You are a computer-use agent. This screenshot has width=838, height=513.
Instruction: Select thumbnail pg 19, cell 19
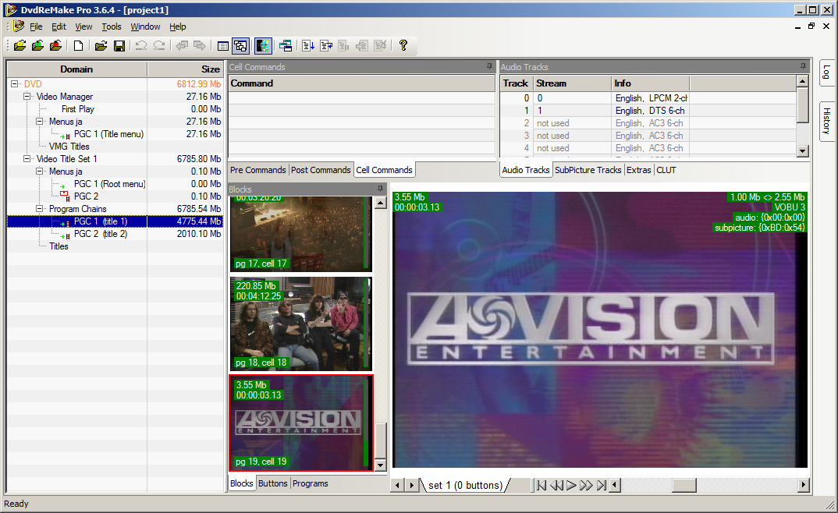[x=301, y=423]
